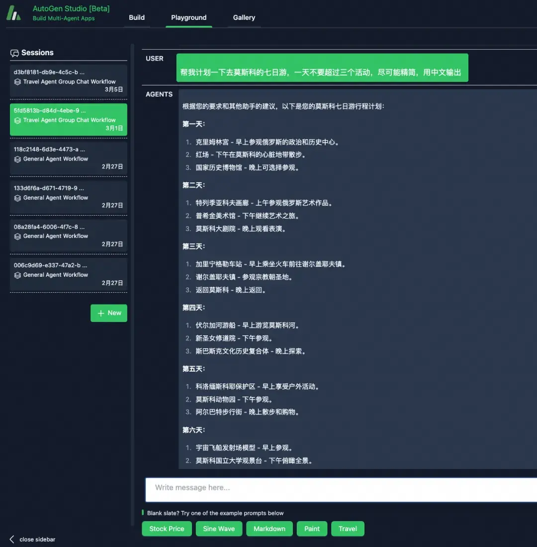The height and width of the screenshot is (547, 537).
Task: Click the AutoGen Studio logo icon
Action: pos(13,13)
